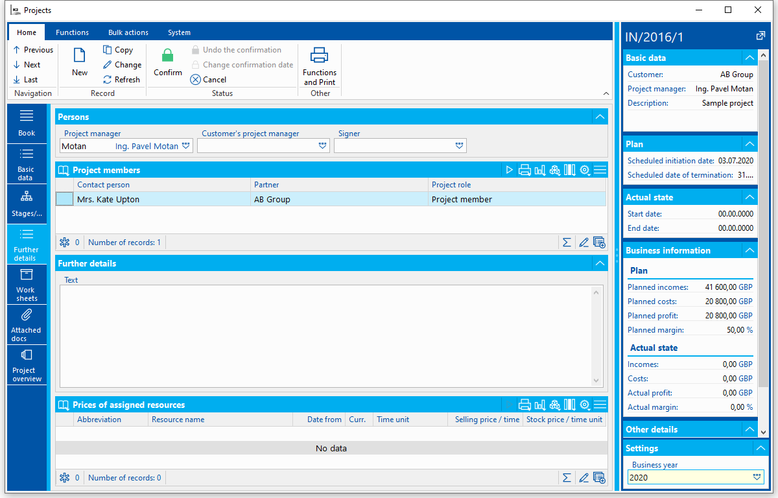Click the Resource name column header
The height and width of the screenshot is (498, 778).
click(x=220, y=420)
